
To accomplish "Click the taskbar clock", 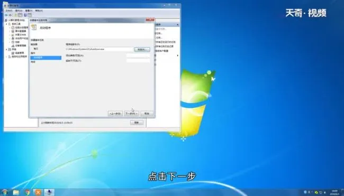I will pos(335,192).
